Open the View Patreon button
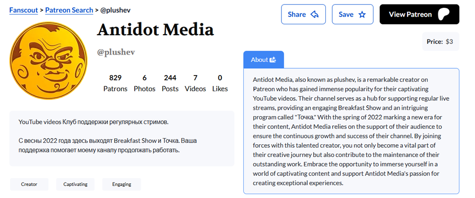This screenshot has width=475, height=198. point(419,15)
